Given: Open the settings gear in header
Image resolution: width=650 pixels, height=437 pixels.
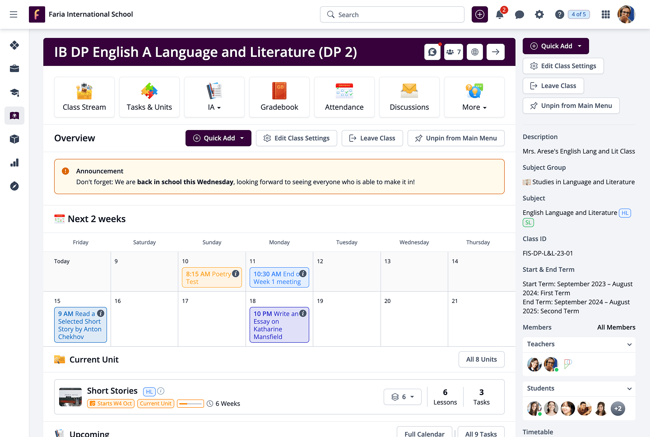Looking at the screenshot, I should point(539,14).
